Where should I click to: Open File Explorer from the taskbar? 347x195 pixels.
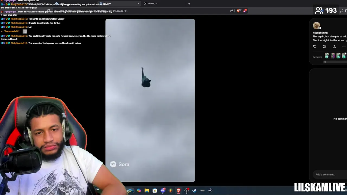click(x=147, y=190)
